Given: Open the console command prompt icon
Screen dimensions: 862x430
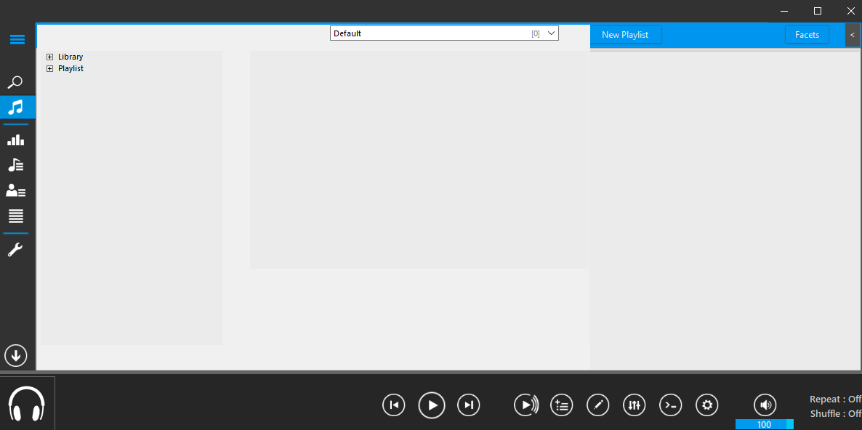Looking at the screenshot, I should (x=671, y=405).
